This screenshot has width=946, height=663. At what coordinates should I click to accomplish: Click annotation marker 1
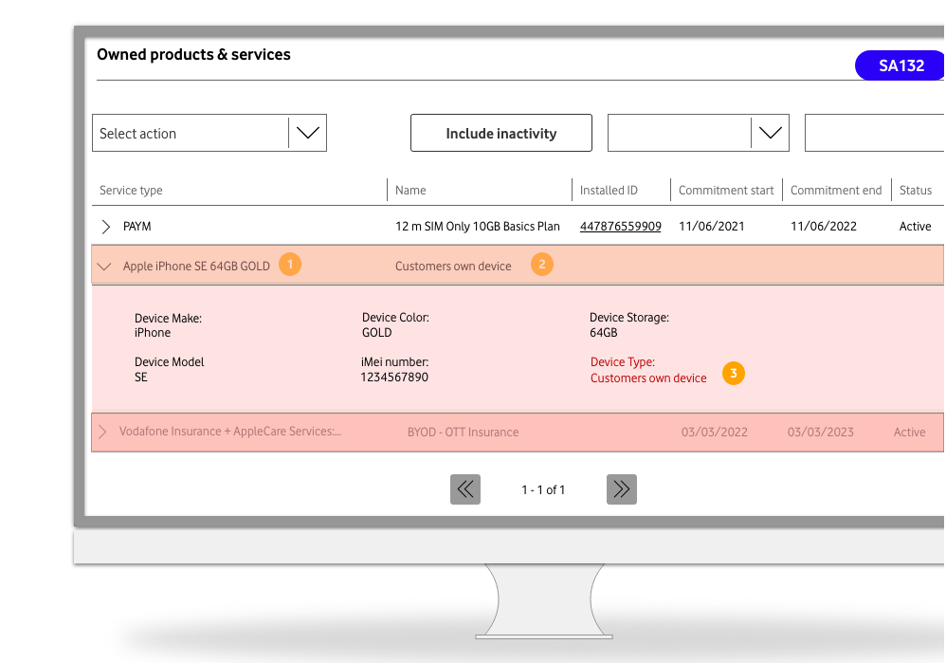[290, 266]
